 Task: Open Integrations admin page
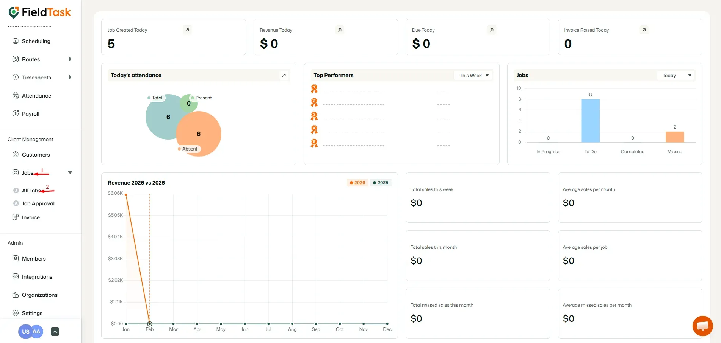tap(37, 276)
